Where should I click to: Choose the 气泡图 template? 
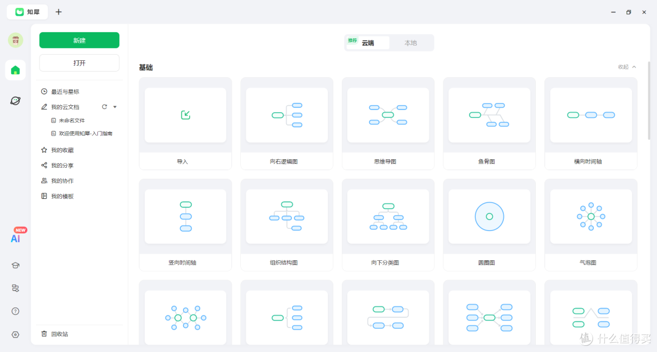click(x=591, y=225)
